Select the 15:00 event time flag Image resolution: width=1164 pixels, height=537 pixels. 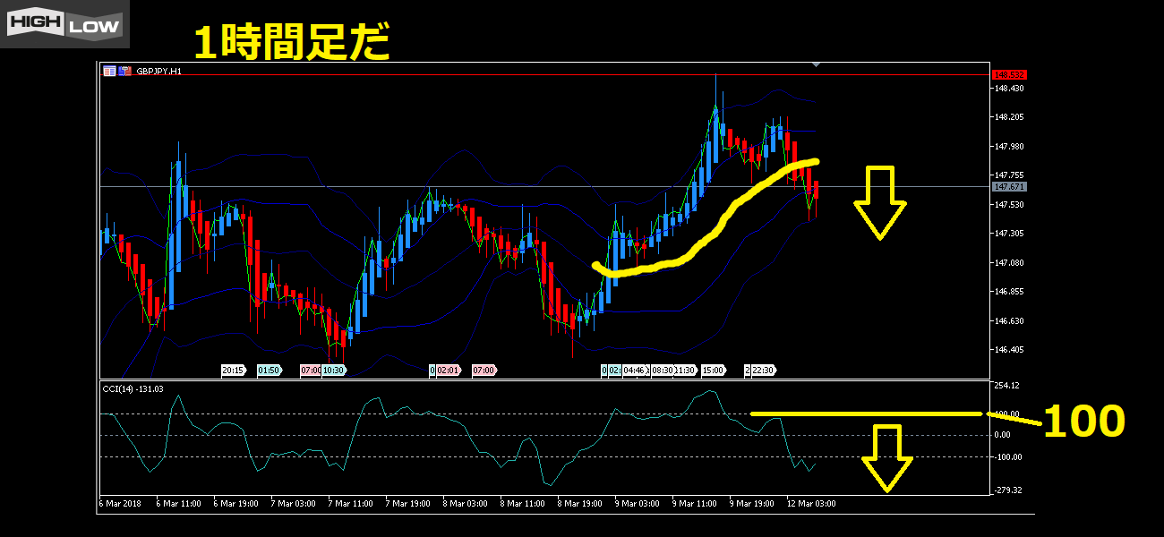(713, 370)
